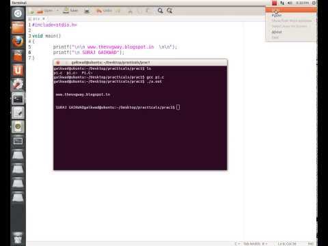Undo the last edit with Undo button

coord(104,11)
